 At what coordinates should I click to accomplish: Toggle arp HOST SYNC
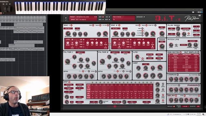coord(163,95)
